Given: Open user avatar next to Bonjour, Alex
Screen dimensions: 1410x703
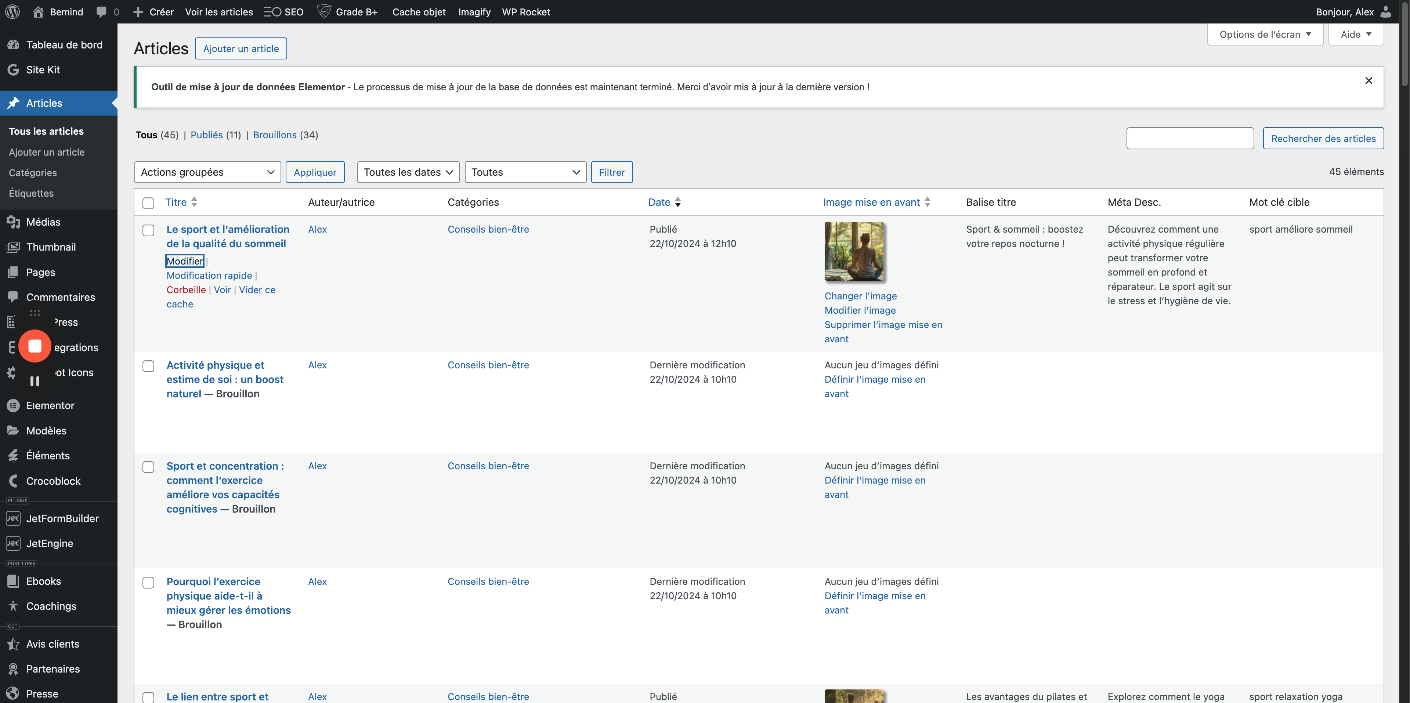Looking at the screenshot, I should [1386, 11].
